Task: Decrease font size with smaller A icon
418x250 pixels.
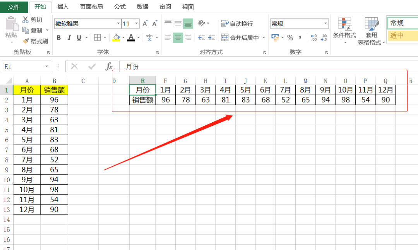Action: point(154,24)
